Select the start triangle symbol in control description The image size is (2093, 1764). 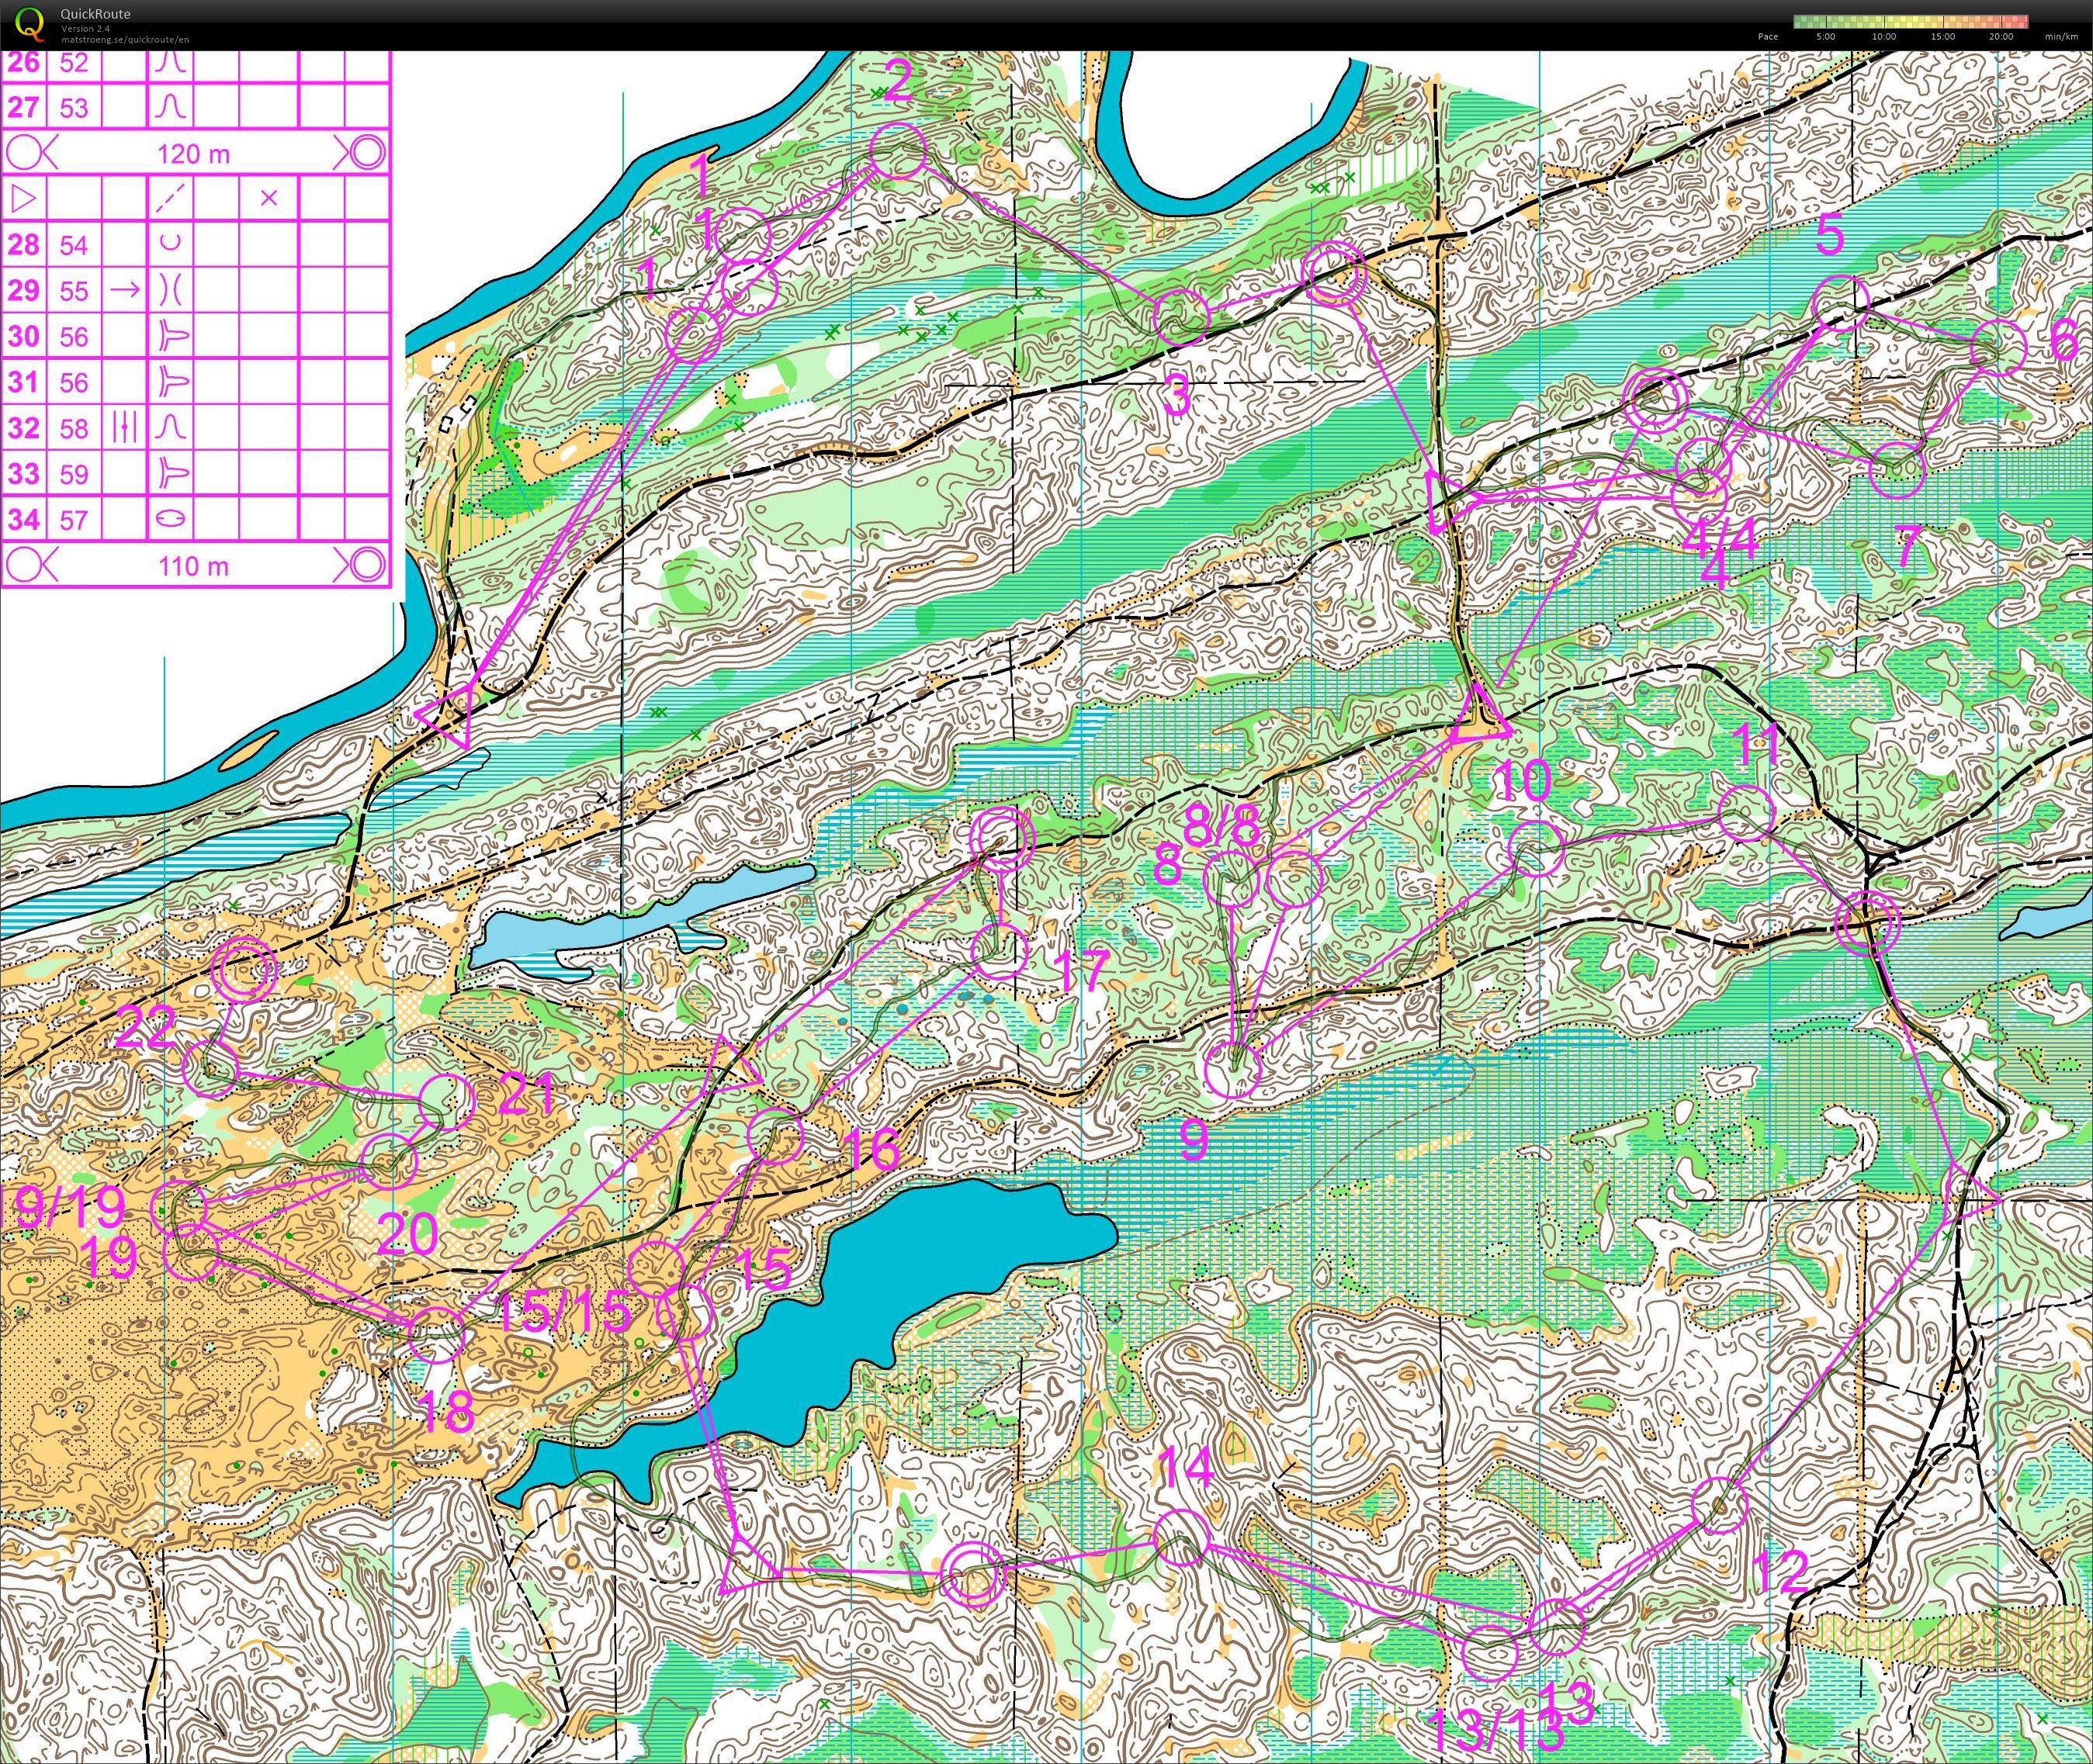point(24,198)
